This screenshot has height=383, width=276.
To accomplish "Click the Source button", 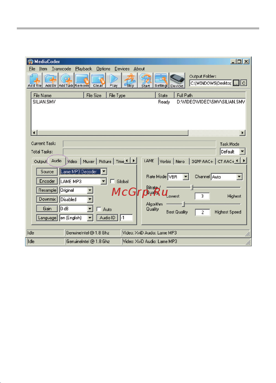I will pyautogui.click(x=47, y=172).
